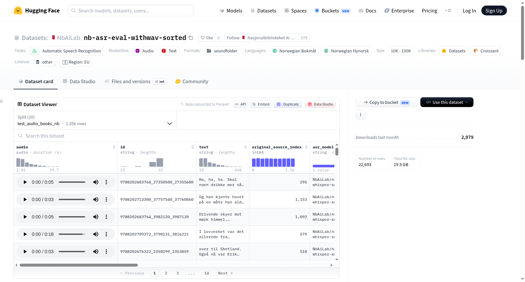Sort by the id column
The width and height of the screenshot is (525, 282).
(193, 147)
